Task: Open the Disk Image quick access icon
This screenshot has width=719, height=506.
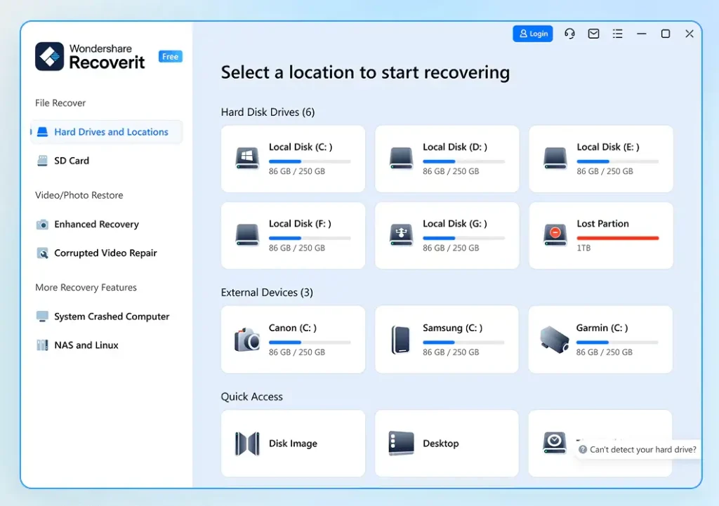Action: point(246,444)
